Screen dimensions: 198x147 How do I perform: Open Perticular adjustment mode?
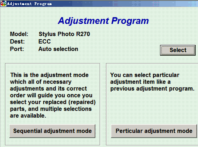tap(154, 131)
